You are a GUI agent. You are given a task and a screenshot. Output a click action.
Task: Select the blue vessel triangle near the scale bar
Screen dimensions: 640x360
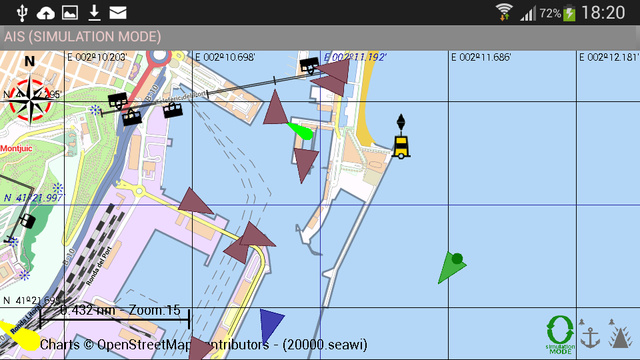point(271,325)
